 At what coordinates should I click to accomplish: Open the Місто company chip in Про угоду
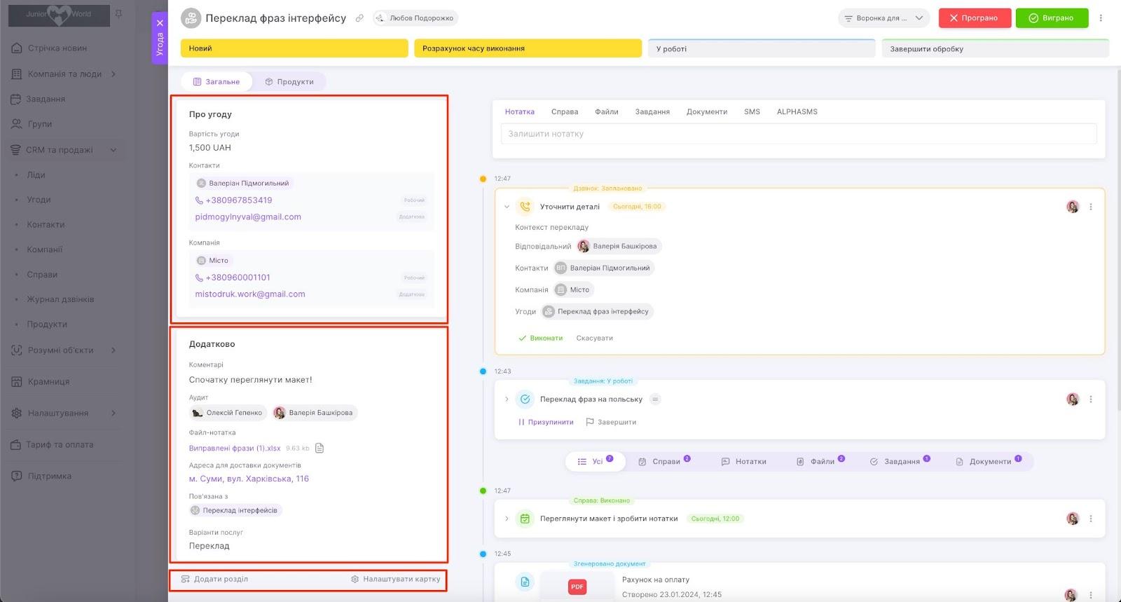click(213, 261)
